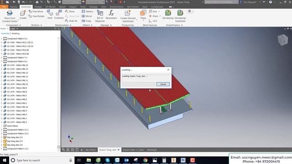The image size is (292, 164).
Task: Switch to the 3D Model ribbon tab
Action: [x=50, y=7]
